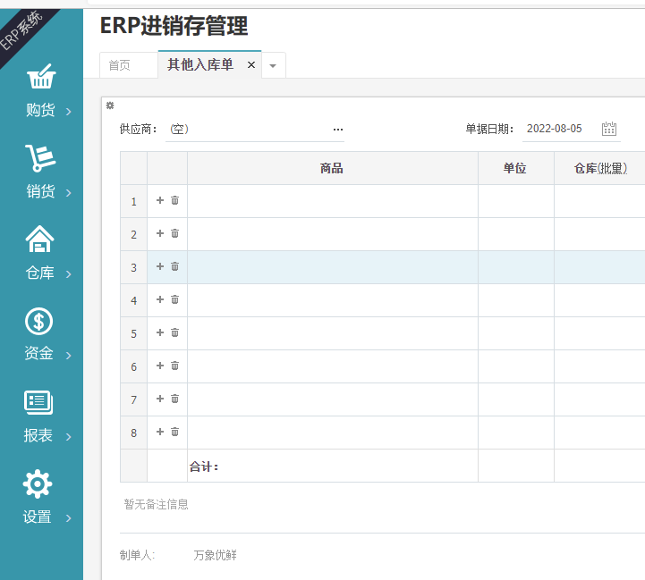Switch to the 首页 tab
The width and height of the screenshot is (645, 580).
(120, 65)
